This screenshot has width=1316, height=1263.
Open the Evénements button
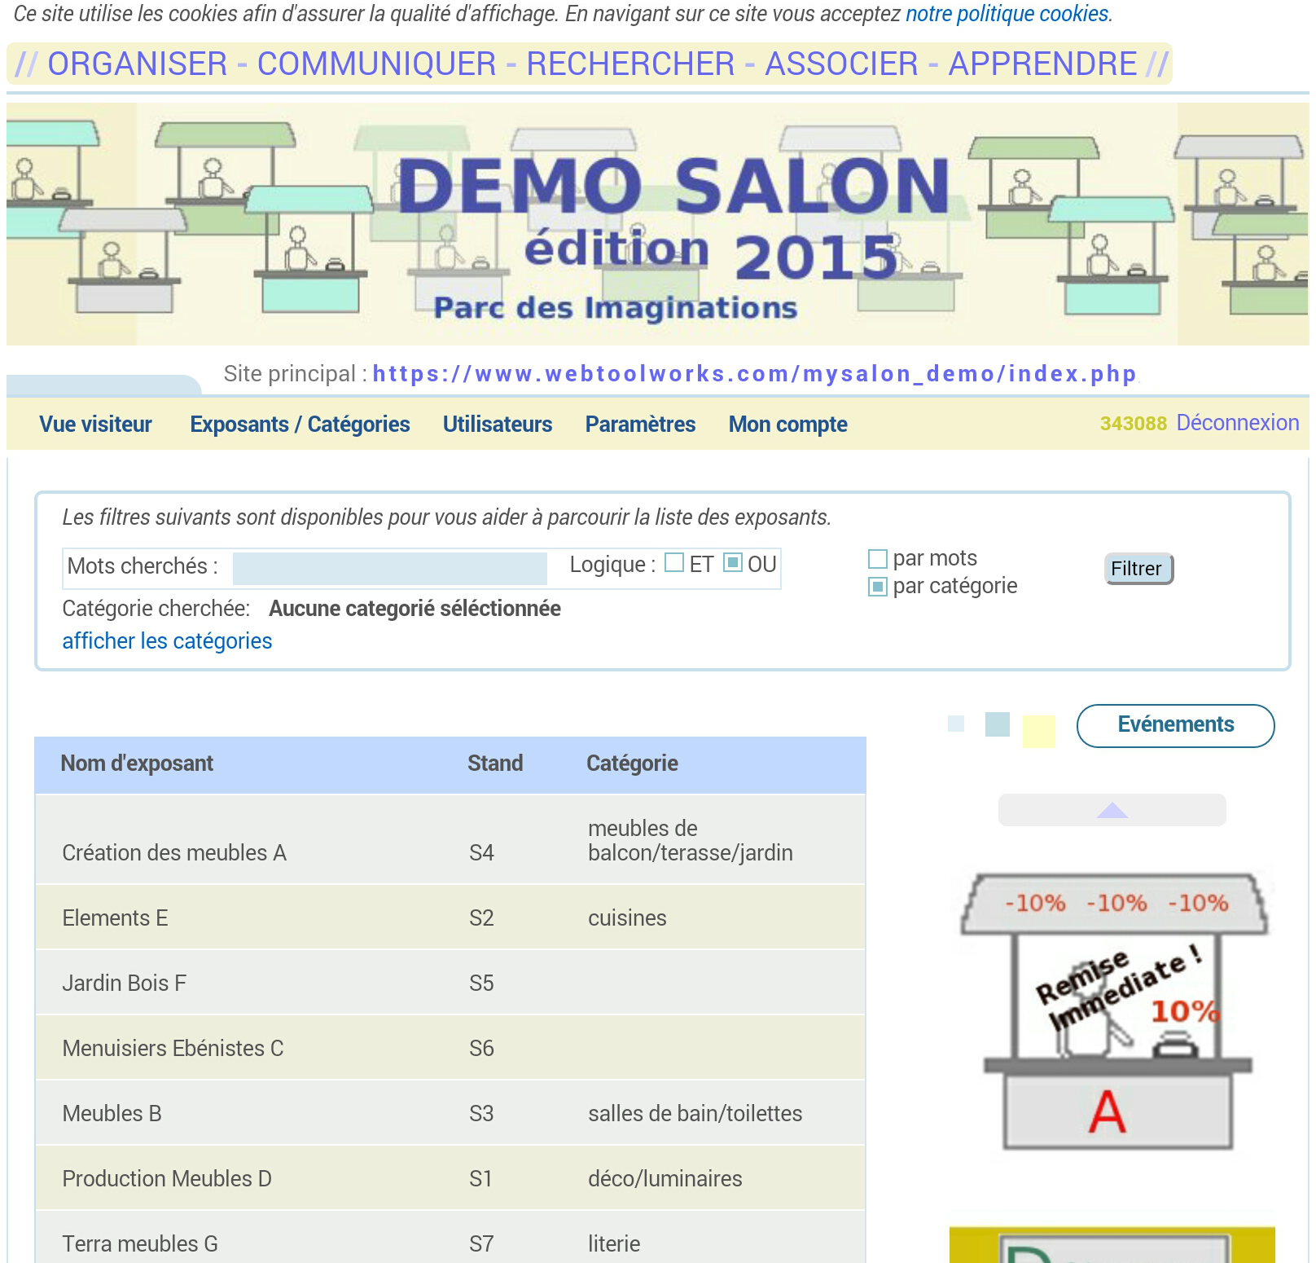pos(1175,725)
